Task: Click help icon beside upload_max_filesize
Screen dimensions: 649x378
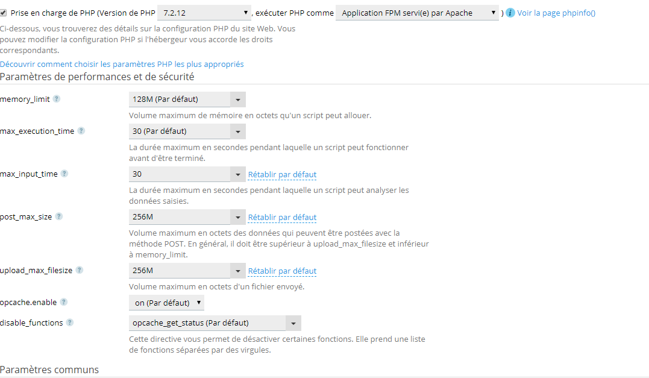Action: [80, 270]
